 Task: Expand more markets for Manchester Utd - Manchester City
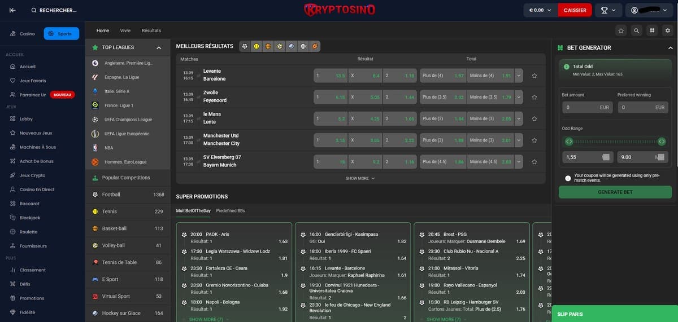[519, 140]
